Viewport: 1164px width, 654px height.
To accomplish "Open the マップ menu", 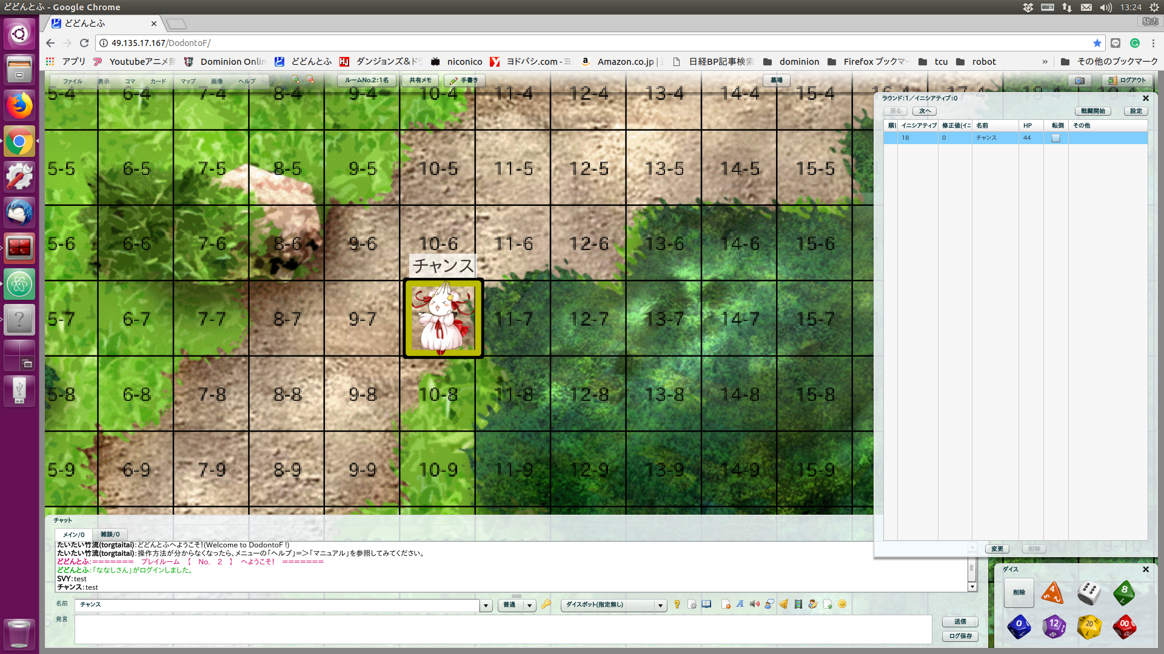I will pos(187,81).
